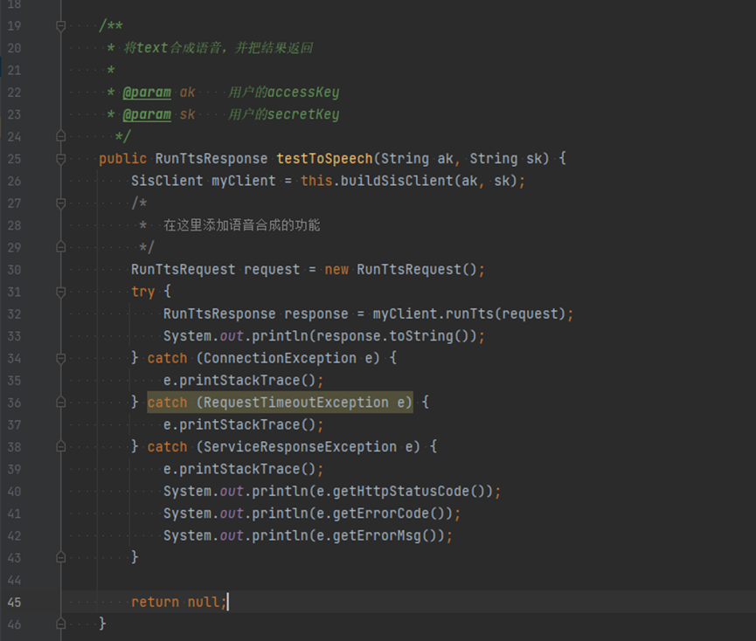Click the testToSpeech method name
Screen dimensions: 756x641
pyautogui.click(x=324, y=159)
